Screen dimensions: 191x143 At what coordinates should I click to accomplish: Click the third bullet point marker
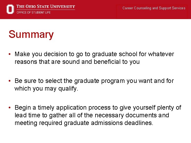pos(10,108)
